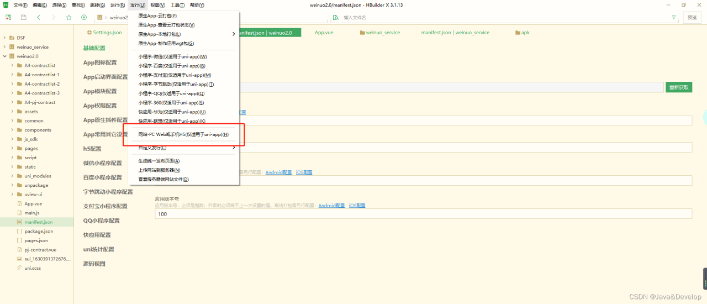This screenshot has height=304, width=707.
Task: Open the 文件(F) menu
Action: coord(20,5)
